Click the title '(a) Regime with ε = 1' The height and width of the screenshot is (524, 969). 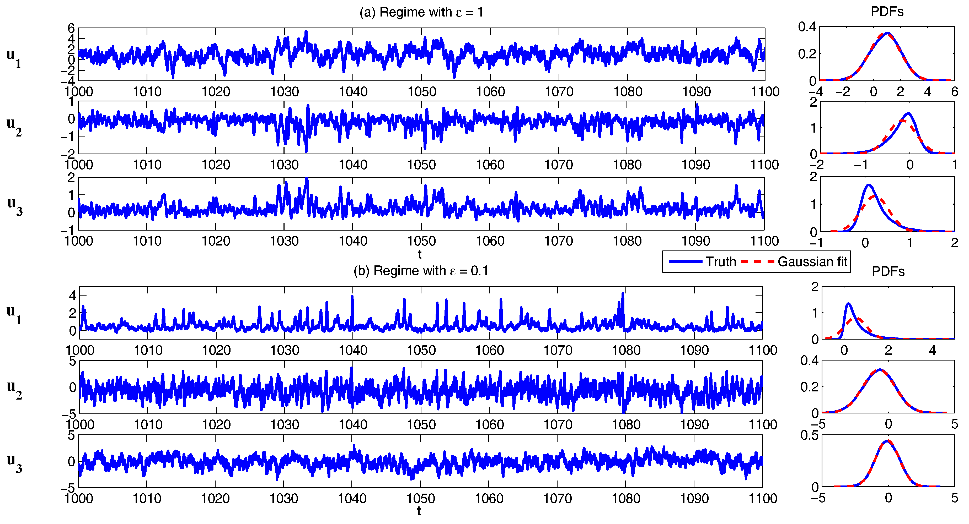[421, 12]
